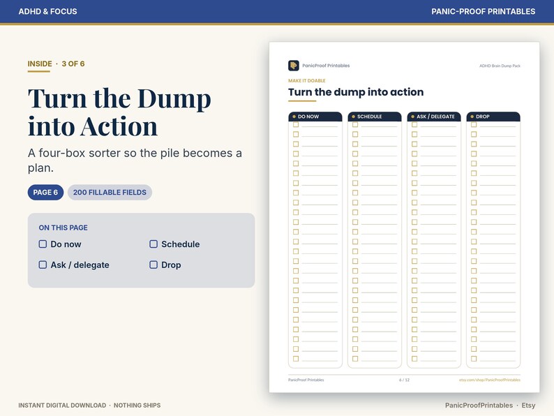Viewport: 554px width, 416px height.
Task: Click the PanicProof Printables logo icon
Action: tap(293, 66)
